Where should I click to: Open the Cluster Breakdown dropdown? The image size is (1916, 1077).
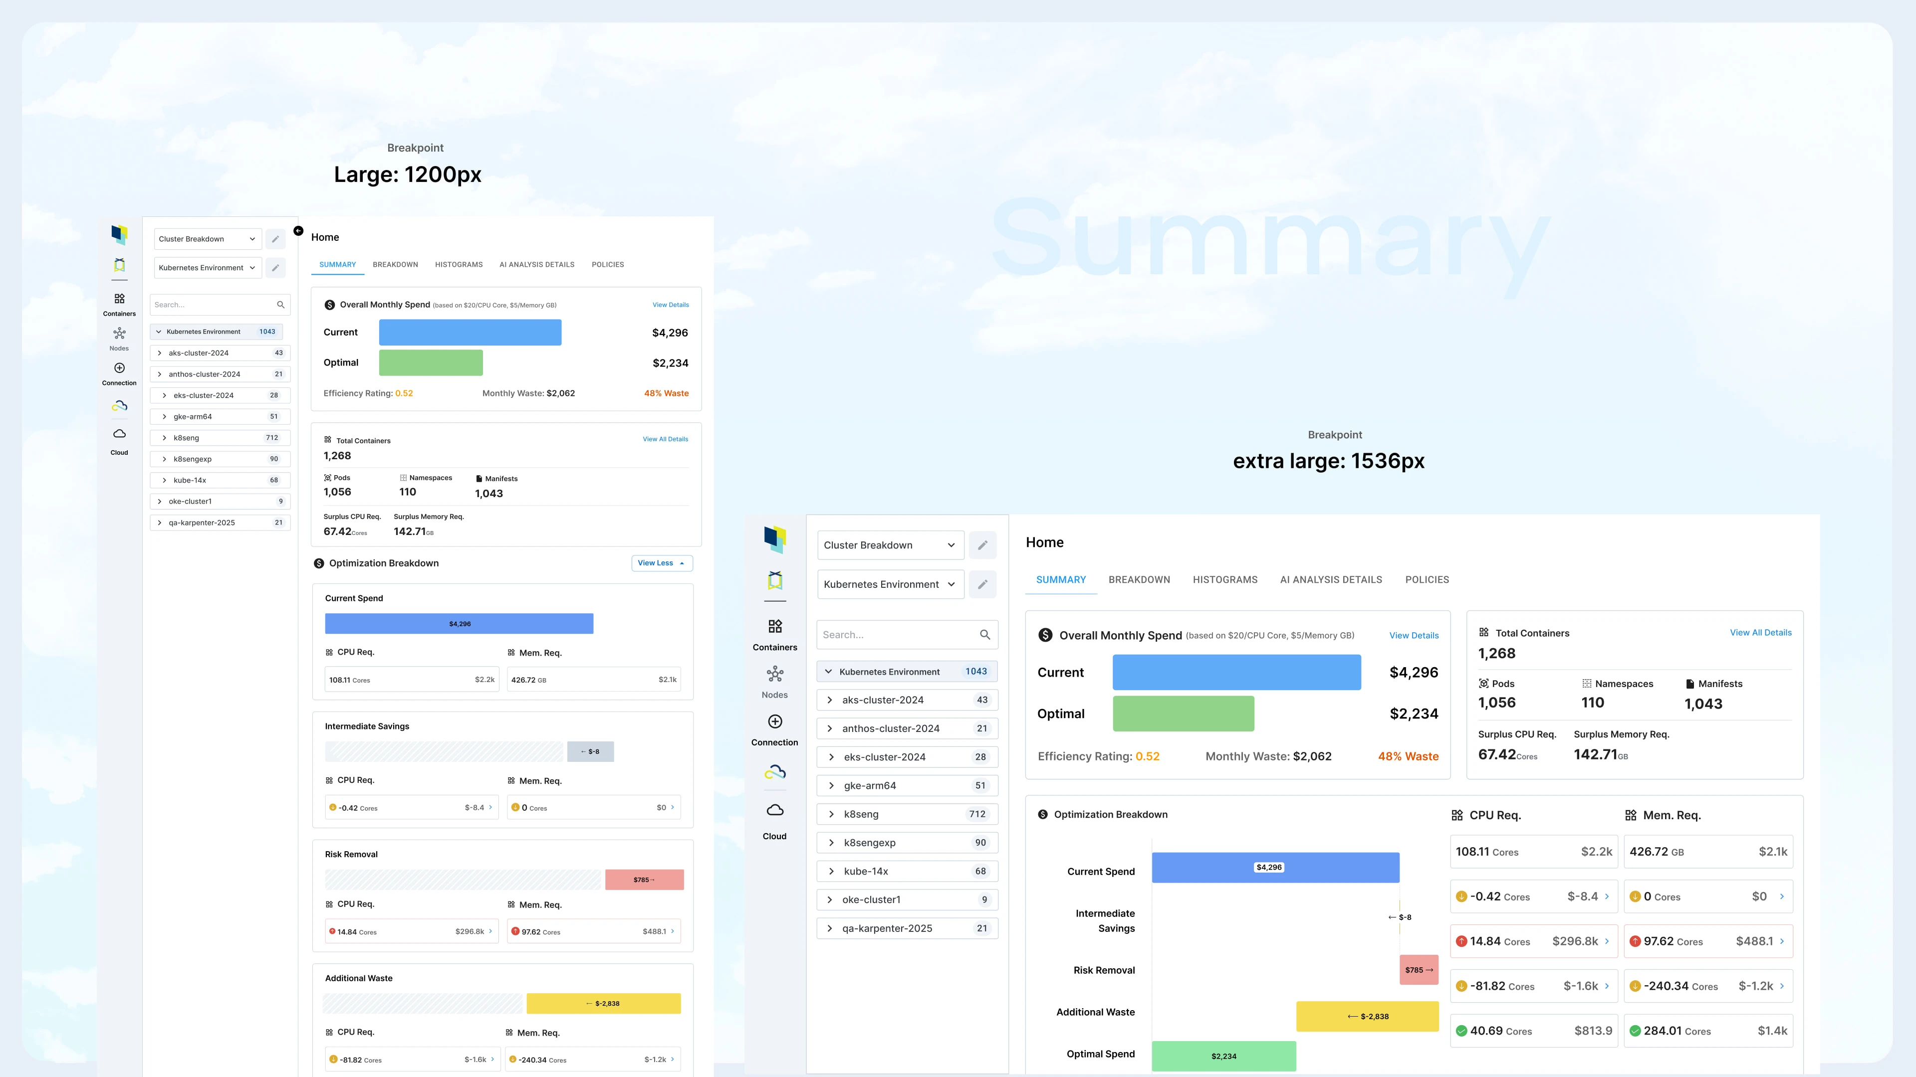(x=208, y=239)
